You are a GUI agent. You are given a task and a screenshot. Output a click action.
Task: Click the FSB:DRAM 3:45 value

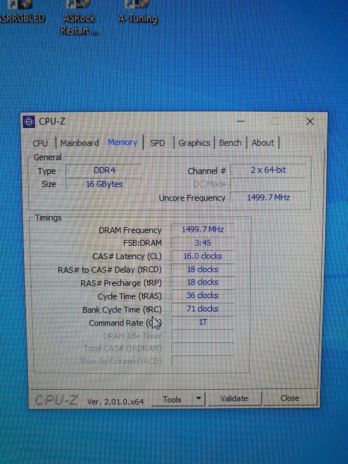203,243
